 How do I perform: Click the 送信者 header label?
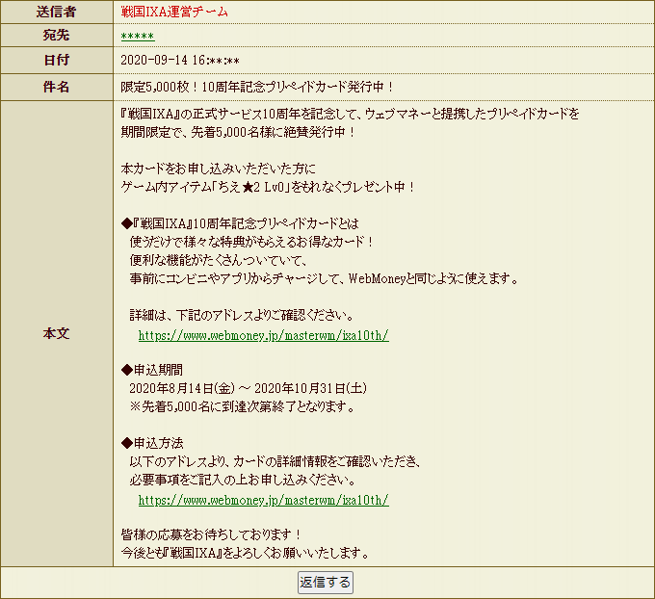[57, 13]
